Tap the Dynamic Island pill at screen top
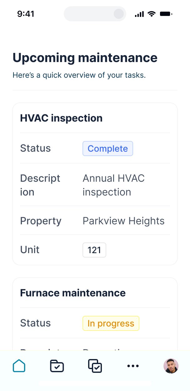190x391 pixels. tap(95, 14)
